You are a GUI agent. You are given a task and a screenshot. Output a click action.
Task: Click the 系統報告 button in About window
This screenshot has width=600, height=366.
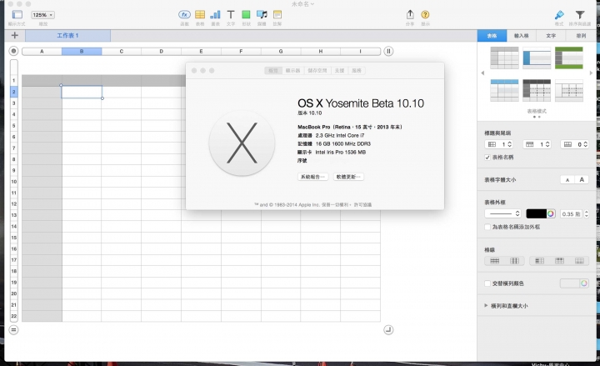tap(312, 177)
